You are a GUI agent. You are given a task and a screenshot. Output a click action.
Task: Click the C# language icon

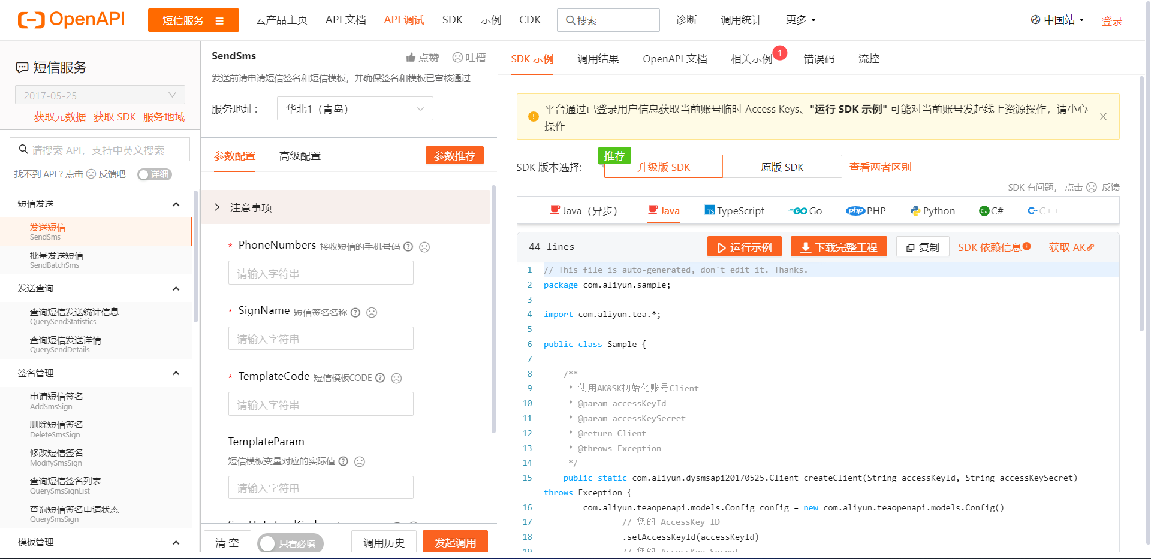click(x=985, y=210)
